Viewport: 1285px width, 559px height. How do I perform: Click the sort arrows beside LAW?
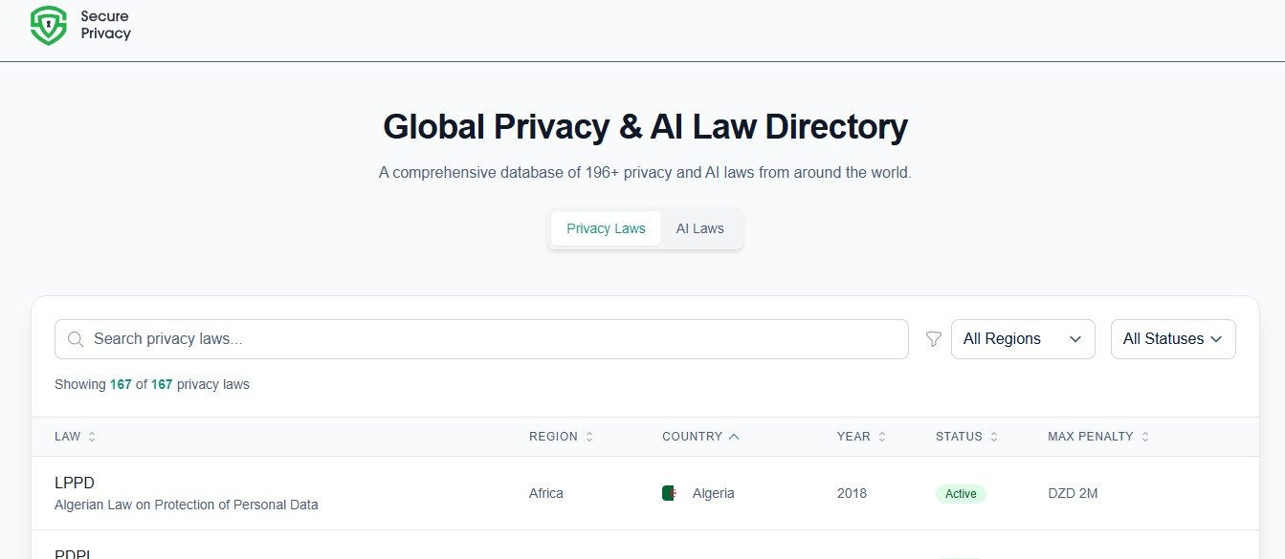pos(92,437)
